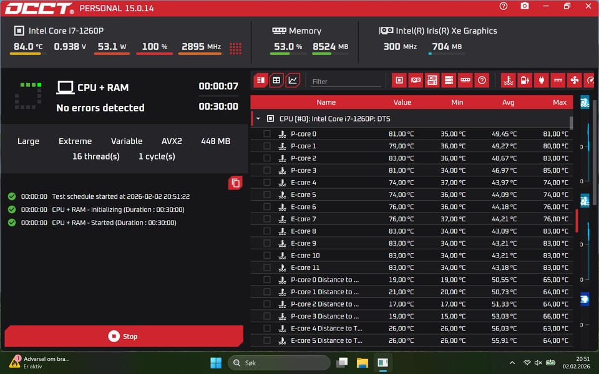Click the Filter input field
The height and width of the screenshot is (374, 599).
point(346,81)
